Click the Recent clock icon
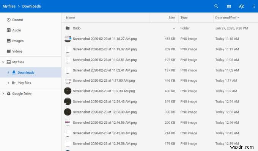 (9, 20)
